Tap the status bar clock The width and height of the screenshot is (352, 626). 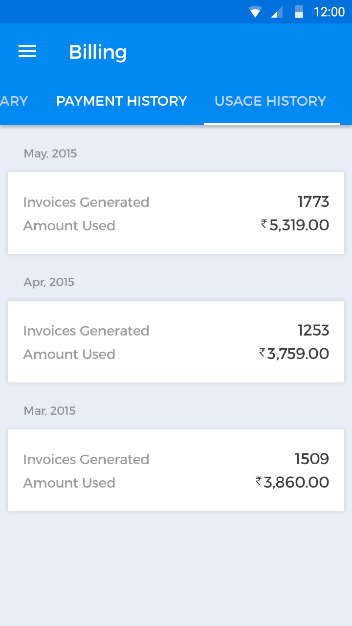[x=329, y=12]
